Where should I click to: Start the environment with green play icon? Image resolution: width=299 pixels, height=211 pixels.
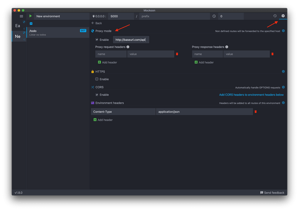point(31,16)
